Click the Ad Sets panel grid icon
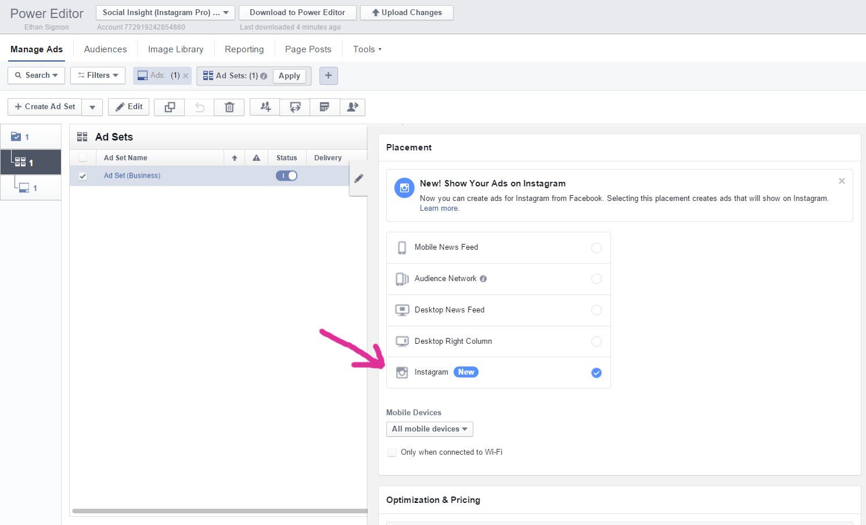The width and height of the screenshot is (866, 525). 82,137
